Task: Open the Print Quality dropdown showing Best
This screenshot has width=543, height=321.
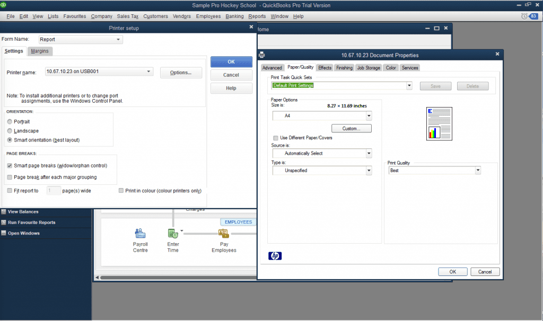Action: pyautogui.click(x=478, y=170)
